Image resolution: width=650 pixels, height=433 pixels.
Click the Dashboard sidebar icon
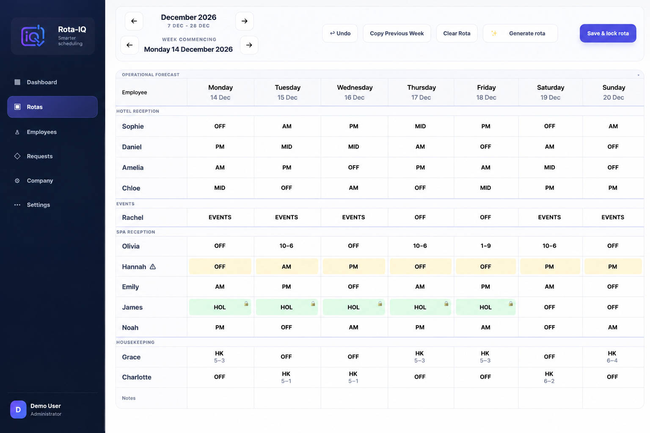pos(17,82)
